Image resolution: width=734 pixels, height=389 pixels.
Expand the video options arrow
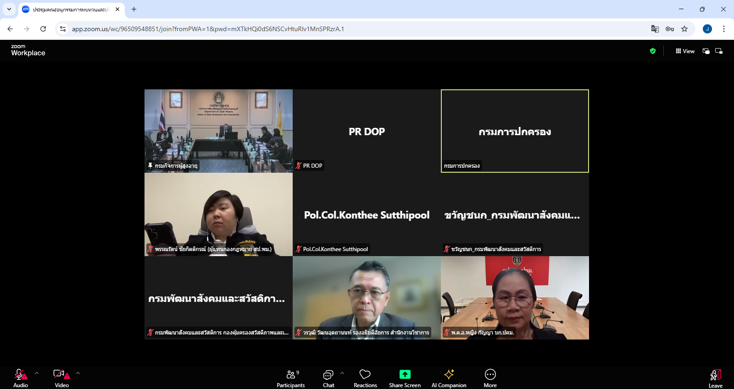coord(78,373)
